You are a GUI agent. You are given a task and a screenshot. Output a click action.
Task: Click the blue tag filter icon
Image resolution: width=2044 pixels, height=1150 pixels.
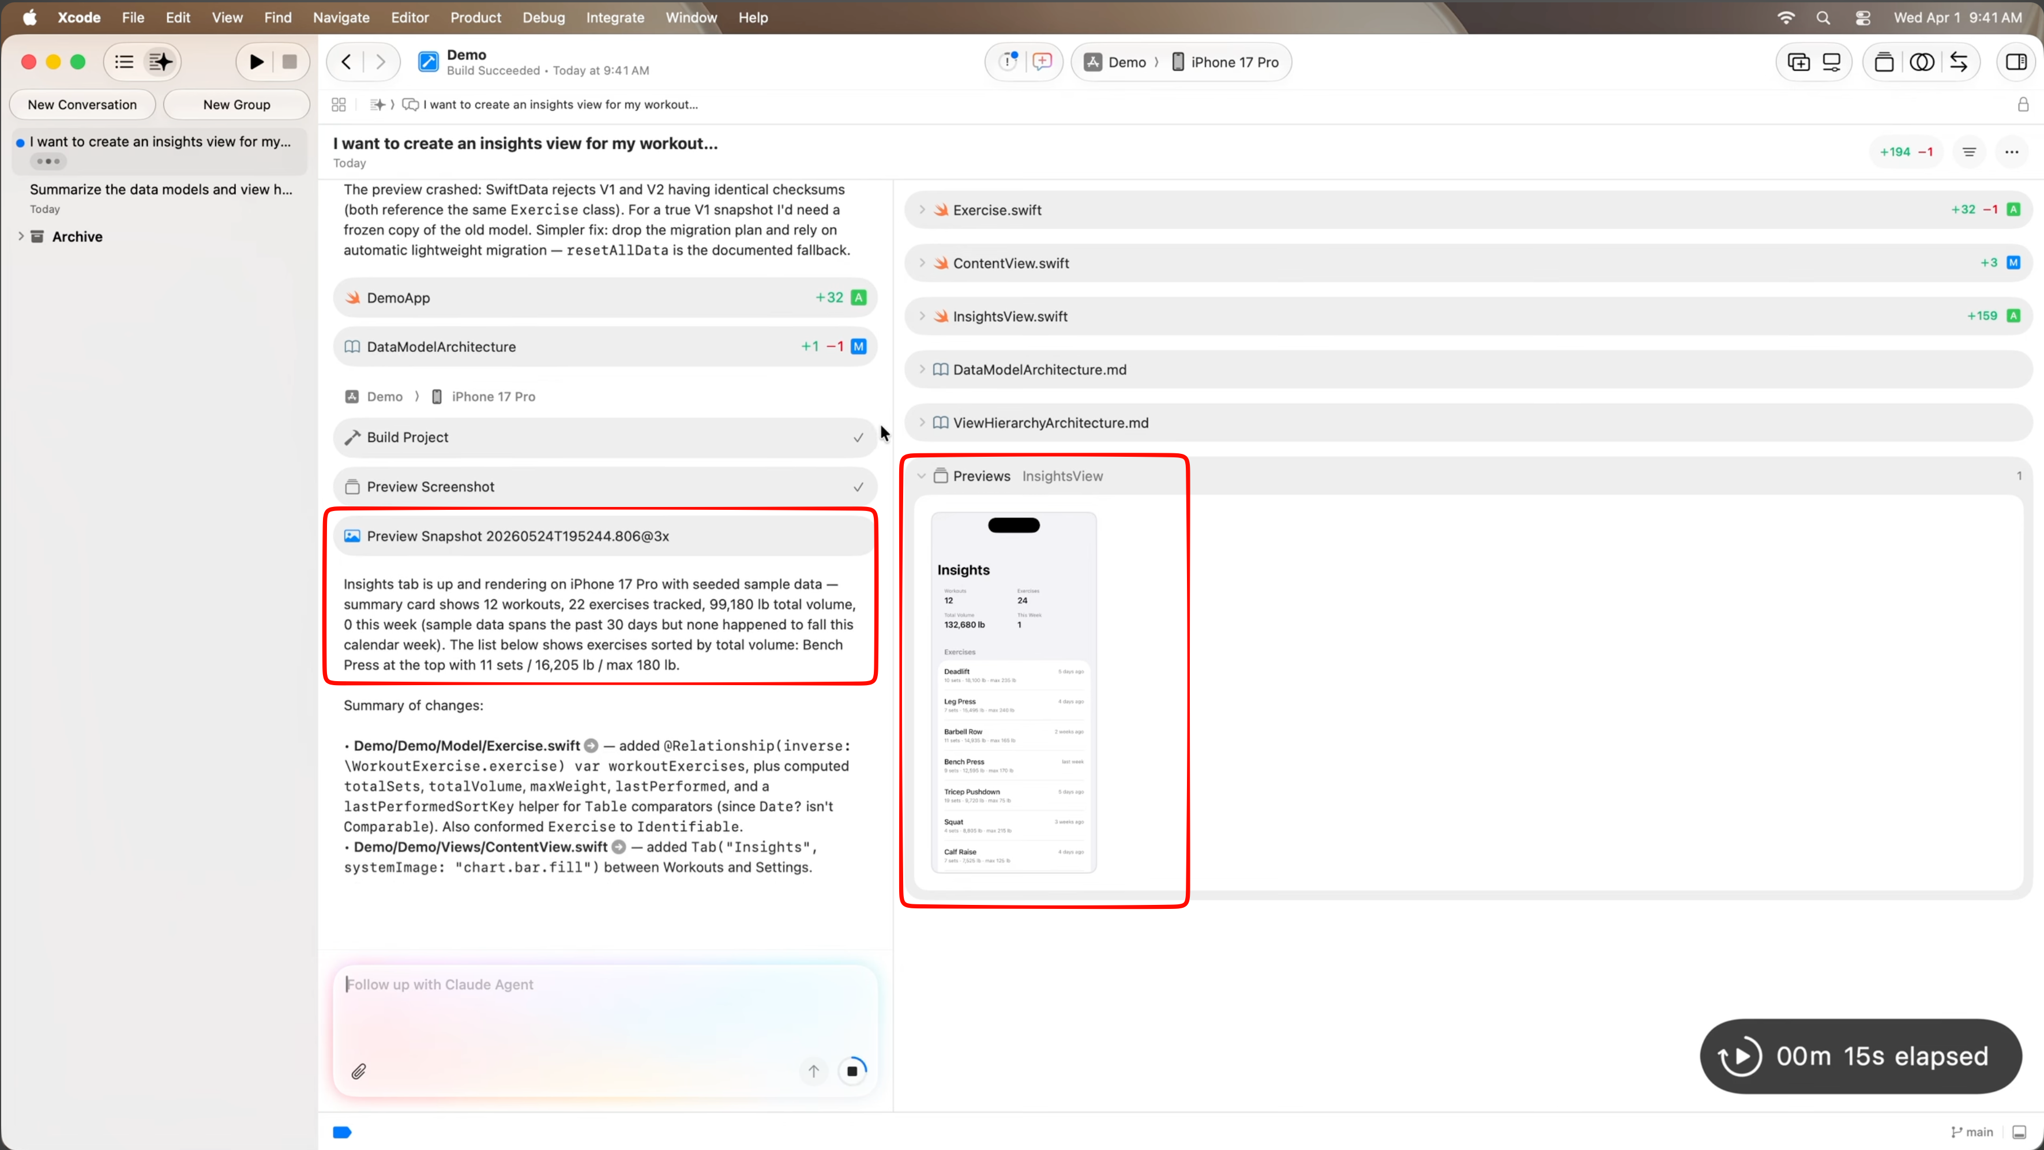(x=342, y=1132)
